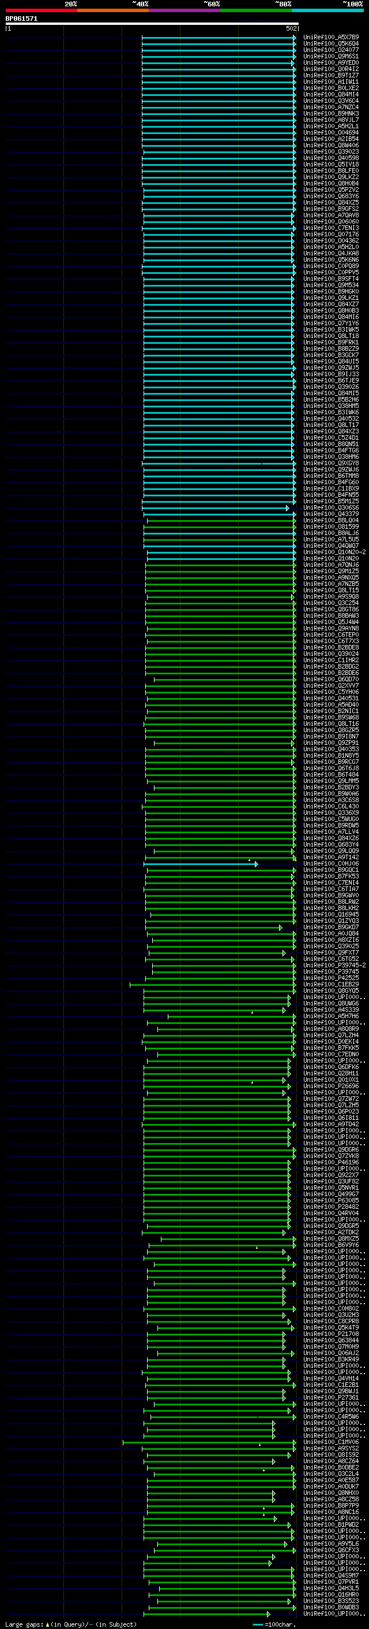This screenshot has width=369, height=1629.
Task: Select hit label UniRef100_C0HJ06
Action: coord(330,863)
